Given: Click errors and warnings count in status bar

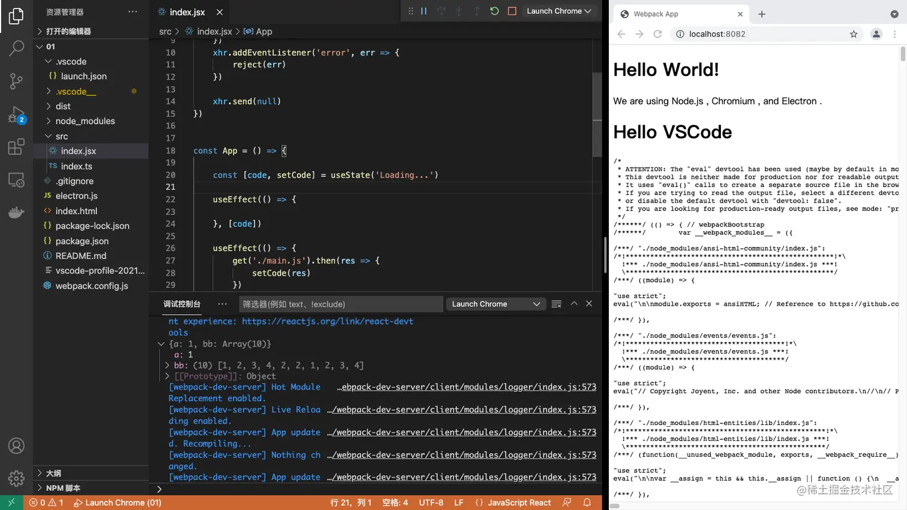Looking at the screenshot, I should (46, 503).
